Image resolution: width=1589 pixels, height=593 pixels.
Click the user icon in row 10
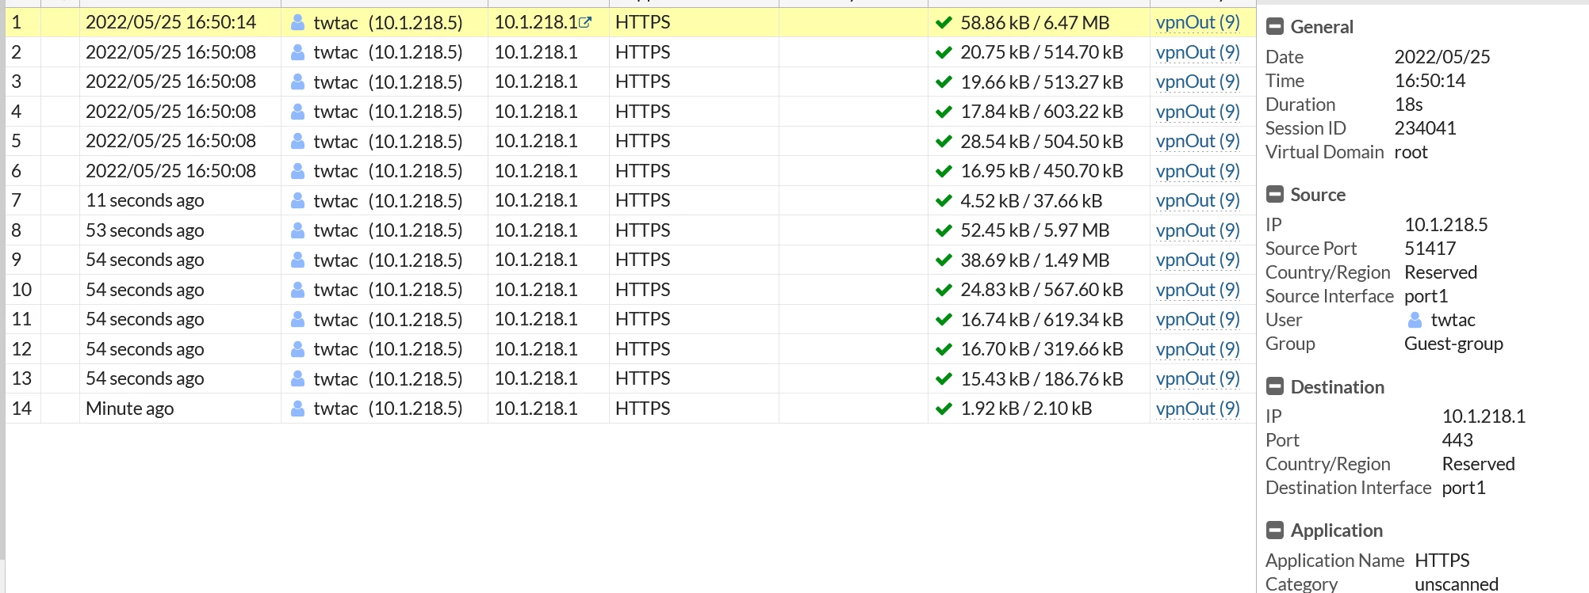coord(297,290)
